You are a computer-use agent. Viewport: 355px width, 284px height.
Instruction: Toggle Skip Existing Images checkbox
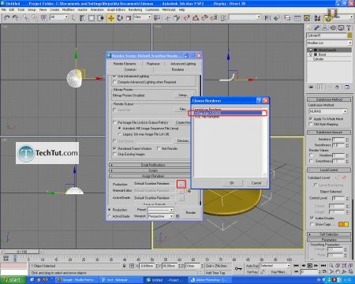114,155
